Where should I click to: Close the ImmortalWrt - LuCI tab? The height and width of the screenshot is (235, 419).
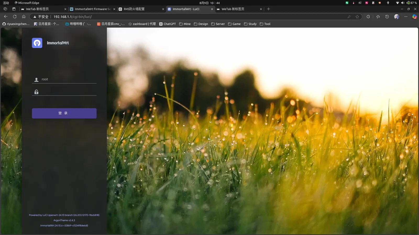pyautogui.click(x=212, y=9)
